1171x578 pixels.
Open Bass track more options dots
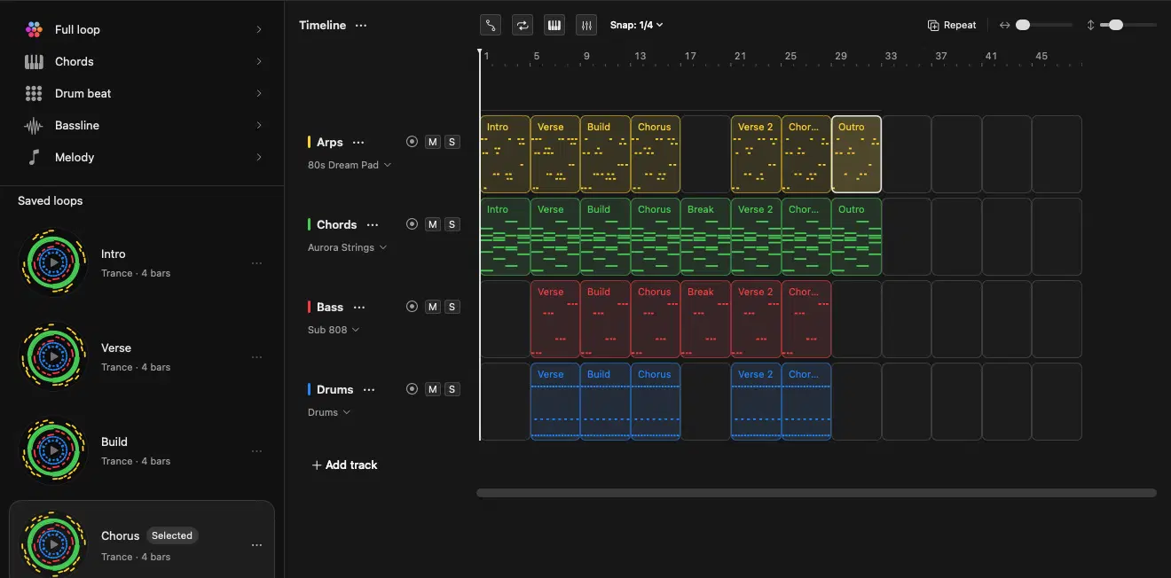359,307
